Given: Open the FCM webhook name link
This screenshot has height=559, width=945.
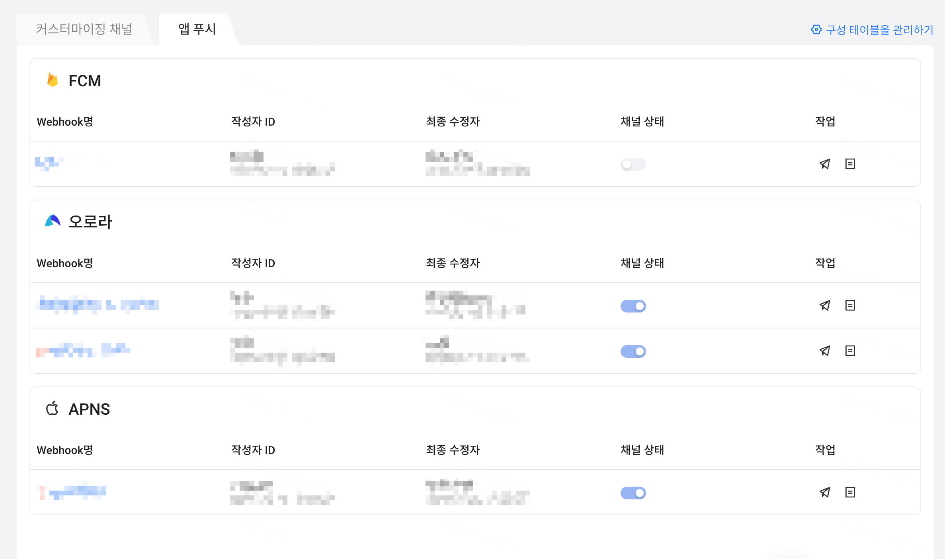Looking at the screenshot, I should 49,162.
